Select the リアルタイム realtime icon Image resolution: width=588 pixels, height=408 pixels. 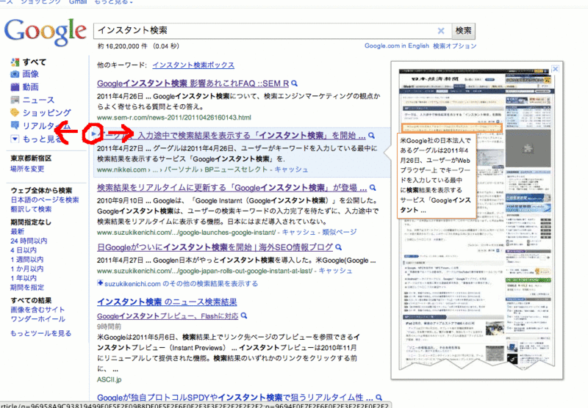coord(15,125)
